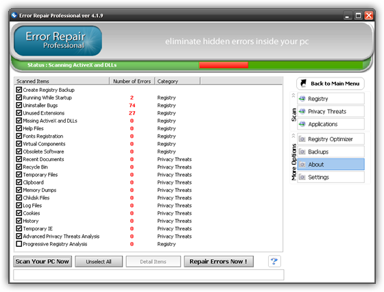Toggle the Temporary IE checkbox
Screen dimensions: 384x292
click(19, 228)
